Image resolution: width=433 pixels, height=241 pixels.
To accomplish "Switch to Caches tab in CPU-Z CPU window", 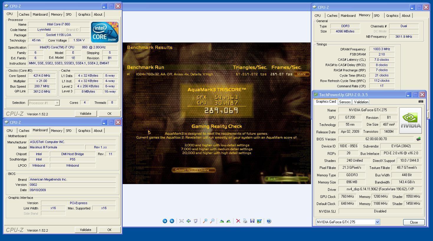I will (x=24, y=14).
